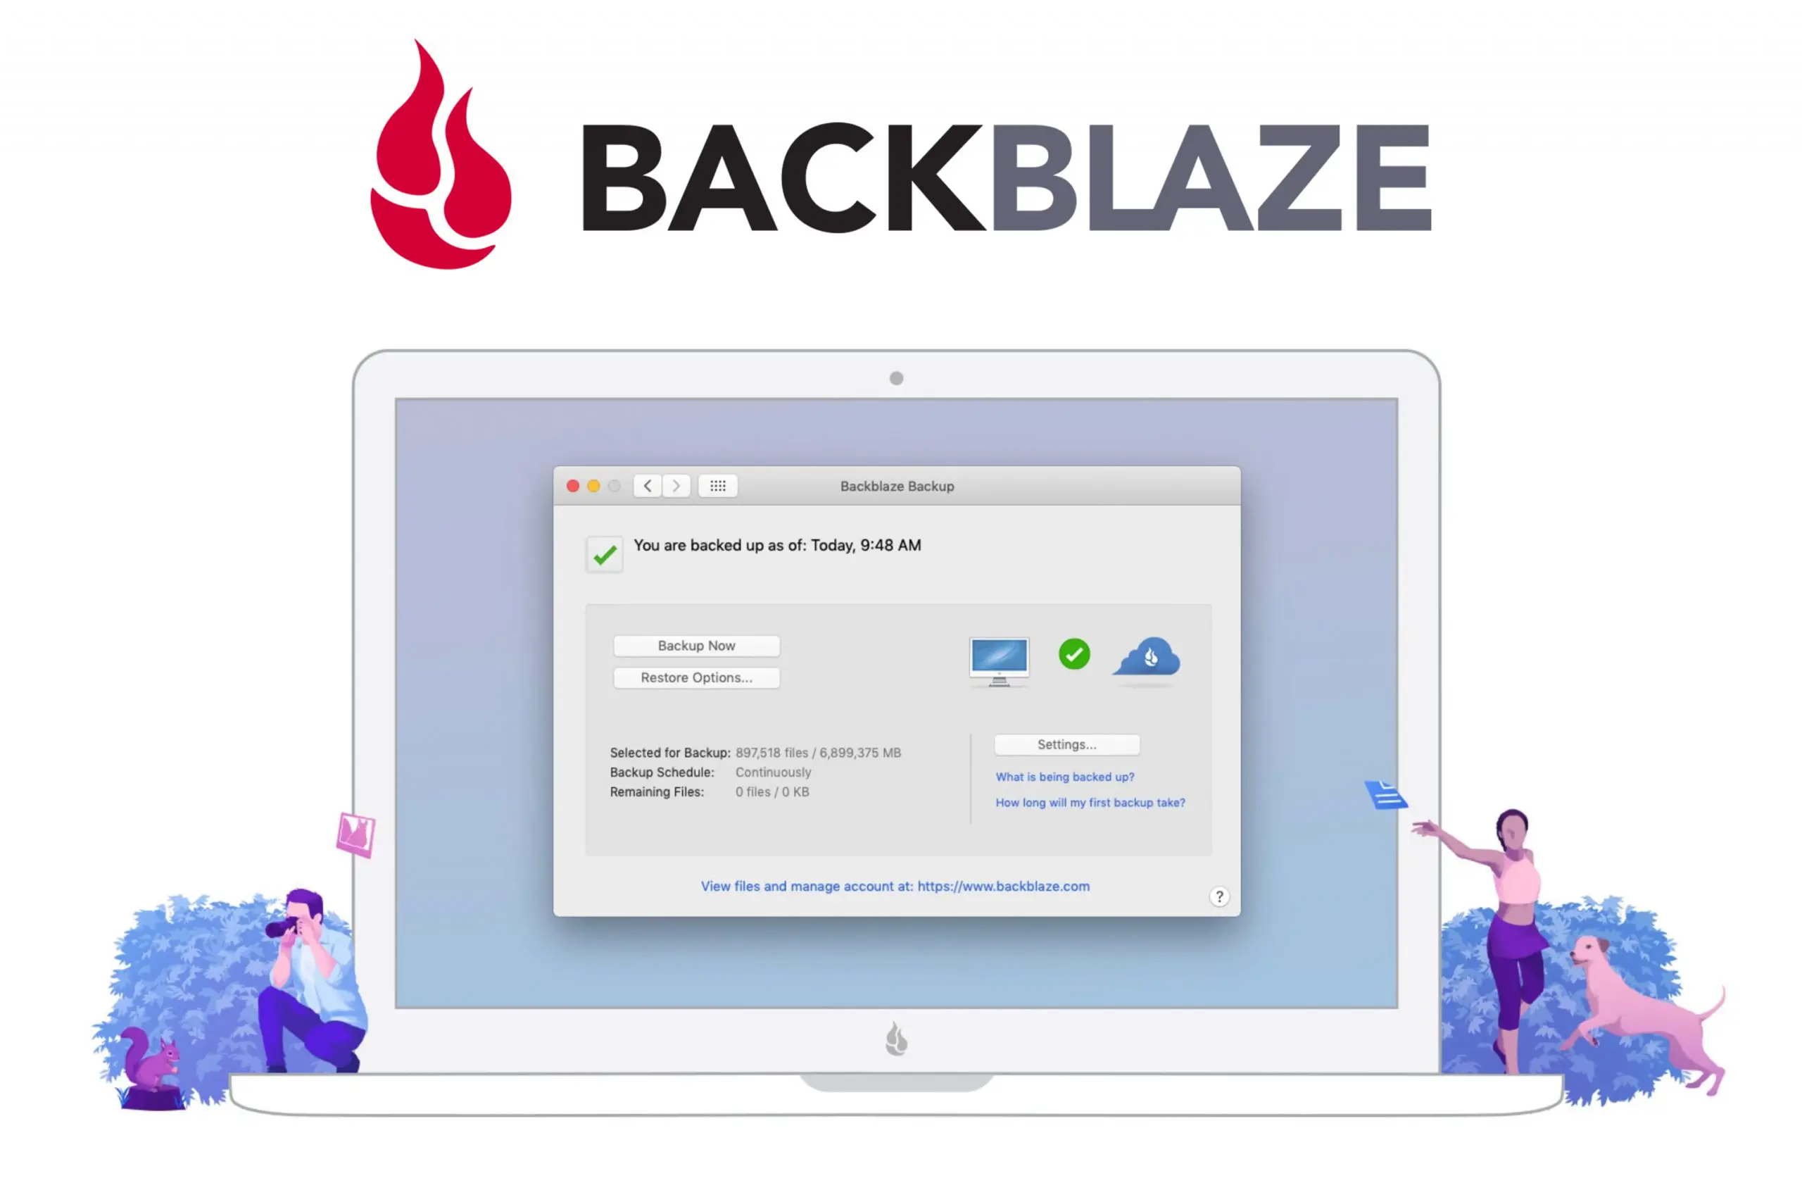Click the Backup Now button
1802x1202 pixels.
(x=696, y=645)
